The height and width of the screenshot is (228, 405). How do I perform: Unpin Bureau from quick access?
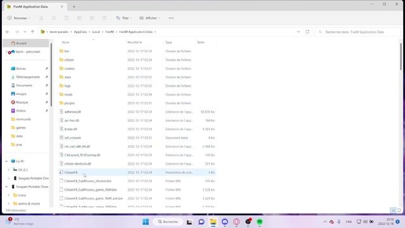(x=47, y=68)
